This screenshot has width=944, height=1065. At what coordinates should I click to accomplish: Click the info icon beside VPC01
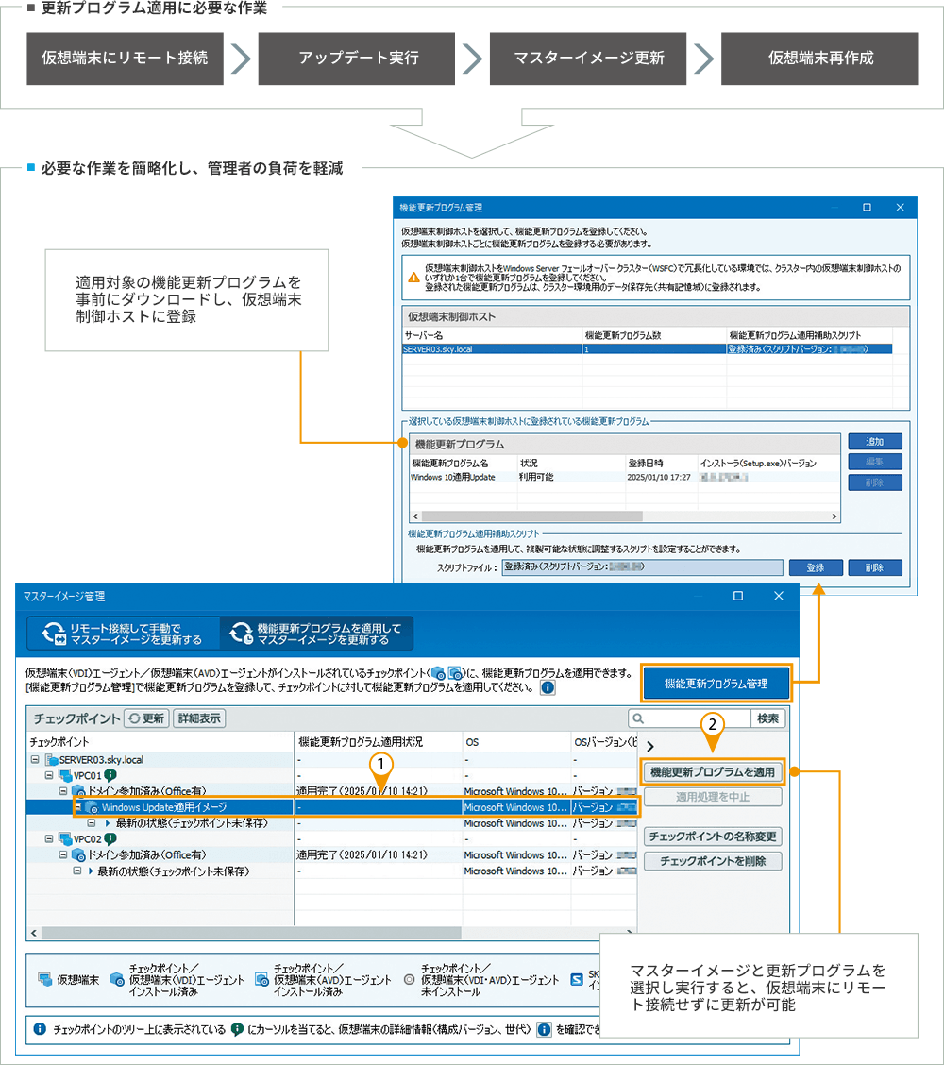pos(110,775)
